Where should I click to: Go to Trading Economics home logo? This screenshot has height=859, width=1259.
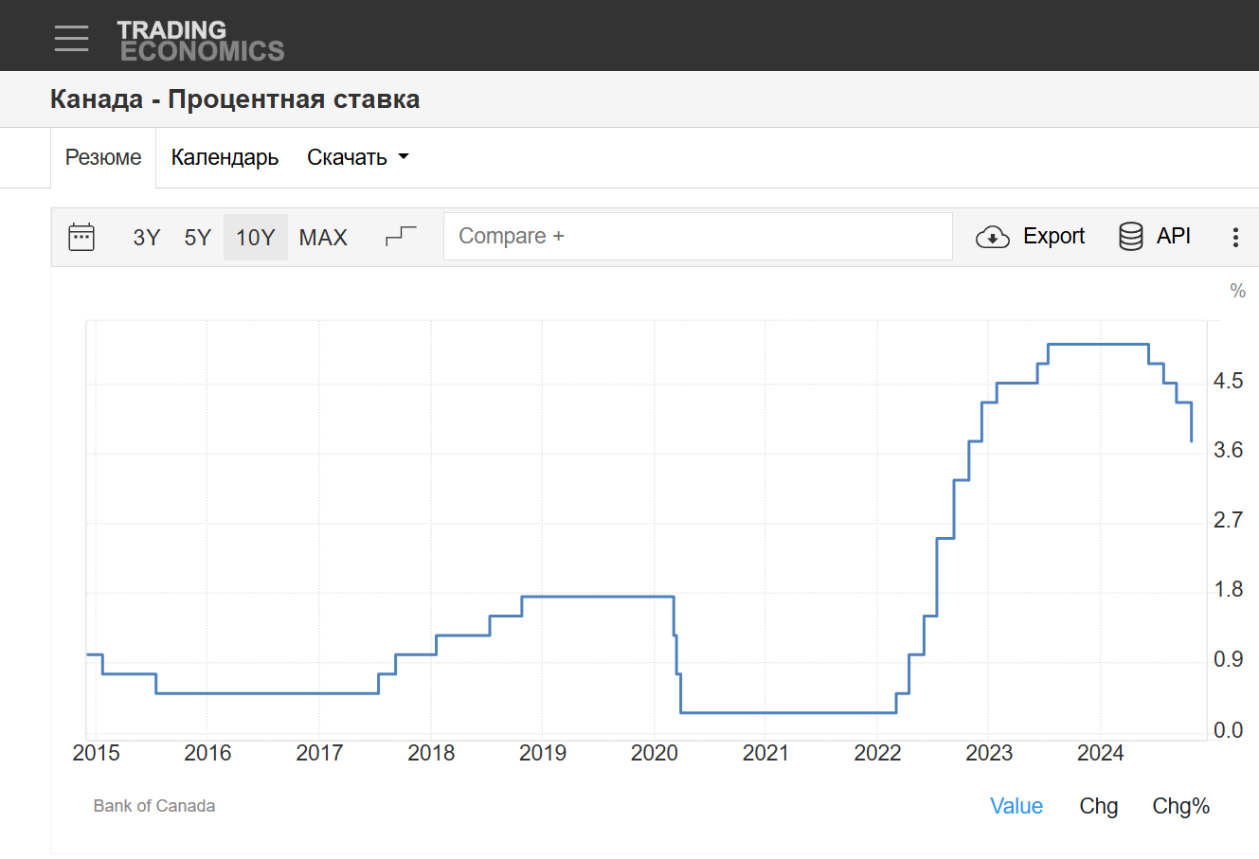tap(201, 41)
